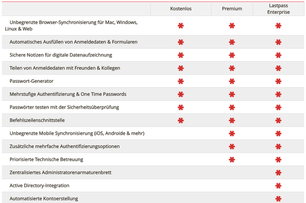
Task: Select the Premium column header
Action: (232, 9)
